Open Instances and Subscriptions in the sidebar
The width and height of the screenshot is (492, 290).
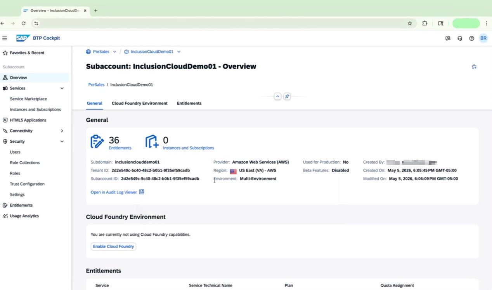[35, 110]
